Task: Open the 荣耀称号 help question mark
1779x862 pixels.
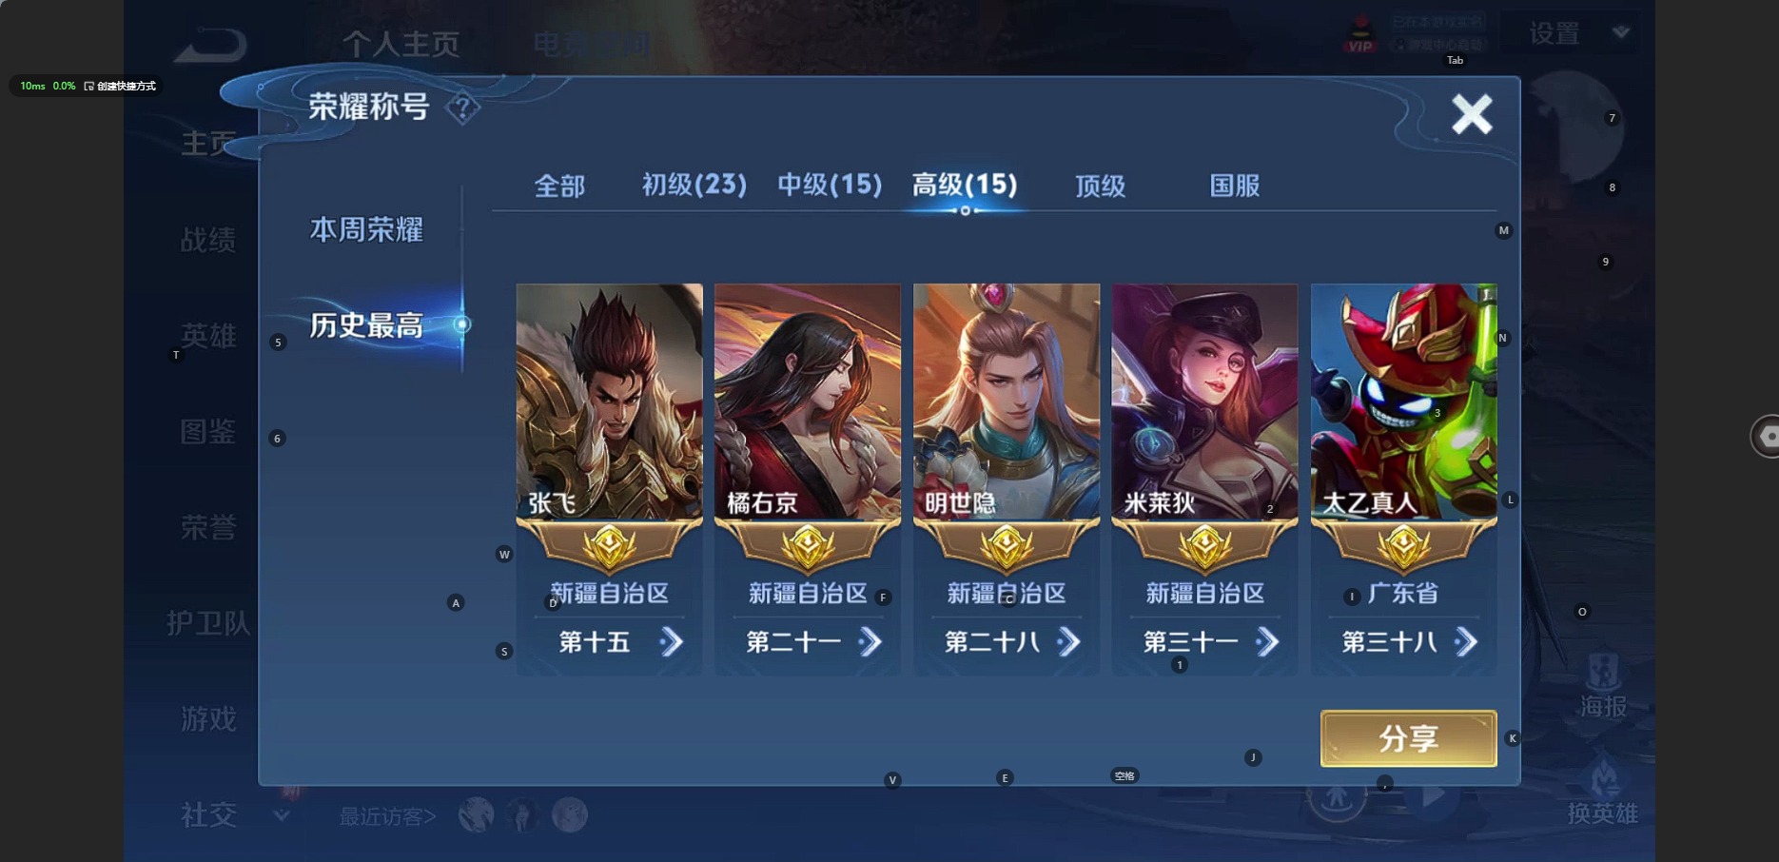Action: click(x=462, y=108)
